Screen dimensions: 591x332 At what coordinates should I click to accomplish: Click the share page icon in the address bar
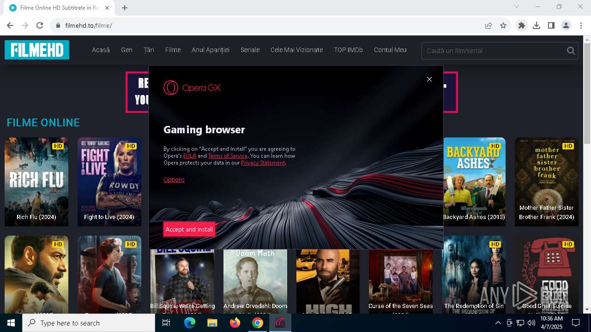tap(488, 25)
